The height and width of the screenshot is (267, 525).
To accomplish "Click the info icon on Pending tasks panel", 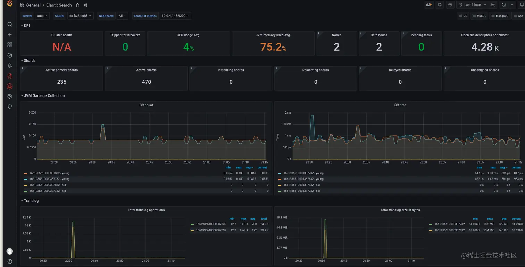I will pos(403,34).
